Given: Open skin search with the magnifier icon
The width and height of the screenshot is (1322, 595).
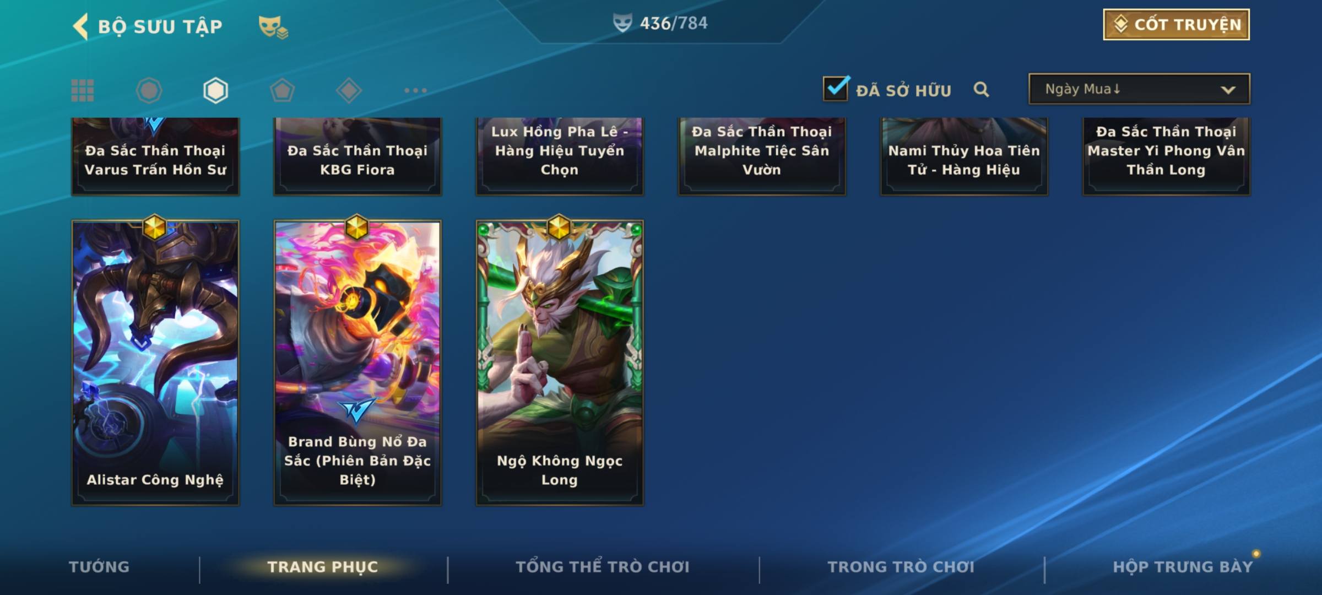Looking at the screenshot, I should pyautogui.click(x=981, y=89).
